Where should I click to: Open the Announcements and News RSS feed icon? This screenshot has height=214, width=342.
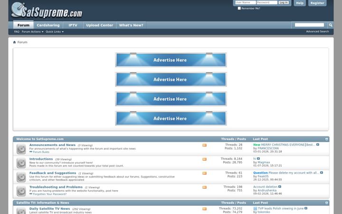pos(204,145)
